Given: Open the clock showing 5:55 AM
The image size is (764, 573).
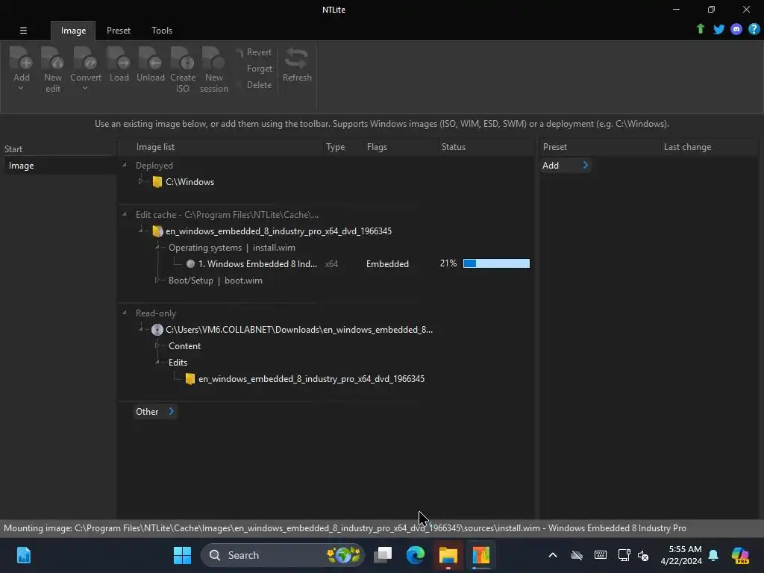Looking at the screenshot, I should click(680, 555).
